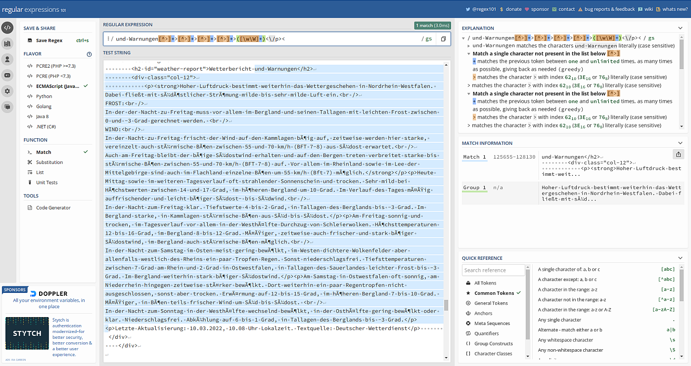Open the contact link

click(563, 9)
